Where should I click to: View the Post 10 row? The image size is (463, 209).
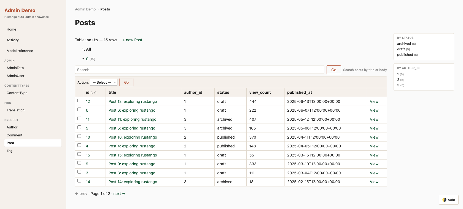[374, 137]
